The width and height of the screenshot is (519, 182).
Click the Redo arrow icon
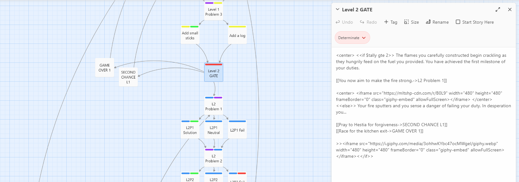[362, 22]
